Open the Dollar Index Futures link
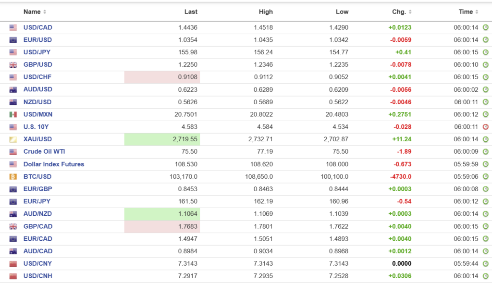492x284 pixels. pos(53,164)
